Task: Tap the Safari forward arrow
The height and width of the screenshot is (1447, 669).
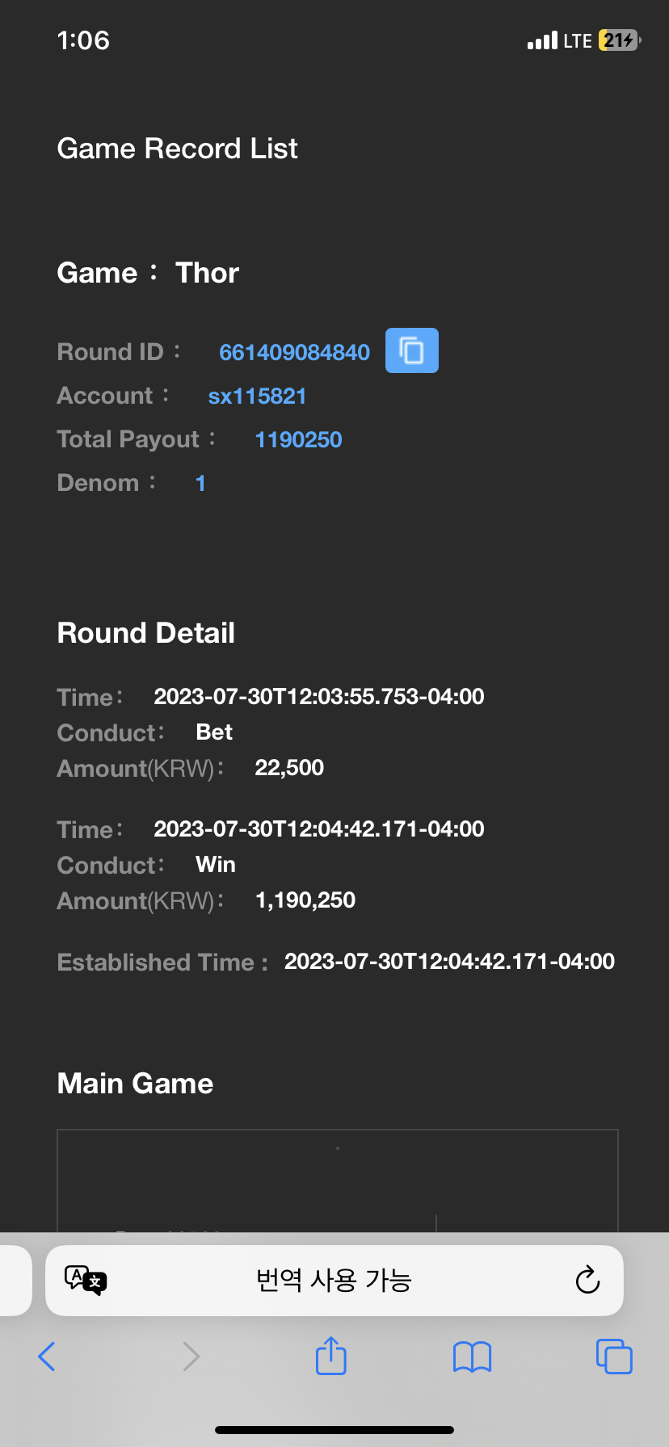Action: coord(191,1357)
